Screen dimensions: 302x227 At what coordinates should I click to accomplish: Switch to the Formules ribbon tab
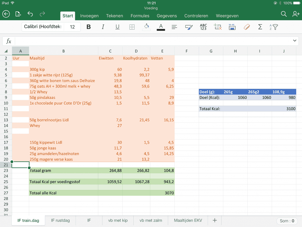point(140,16)
